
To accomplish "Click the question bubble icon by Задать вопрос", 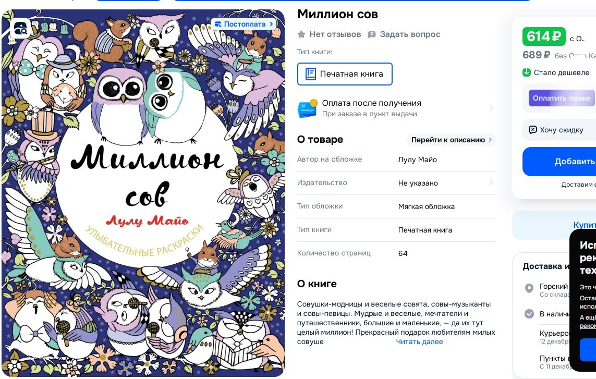I will pos(372,34).
